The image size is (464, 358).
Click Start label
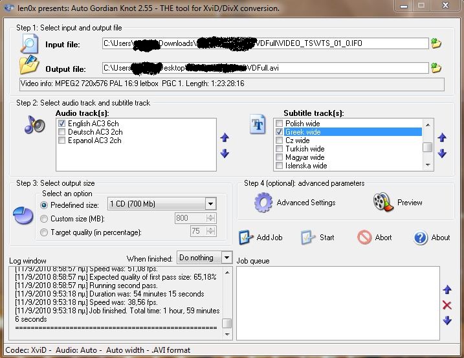point(327,238)
